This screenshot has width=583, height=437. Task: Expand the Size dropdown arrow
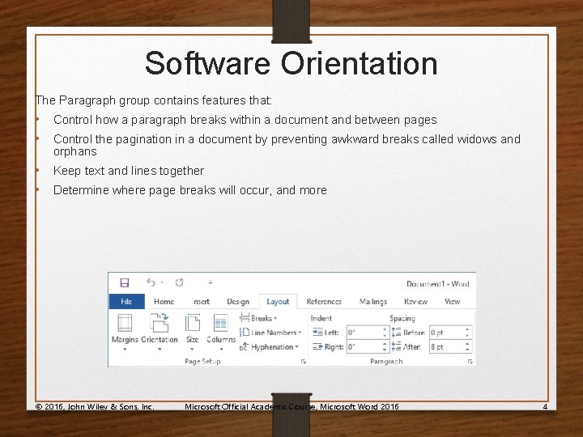coord(192,350)
